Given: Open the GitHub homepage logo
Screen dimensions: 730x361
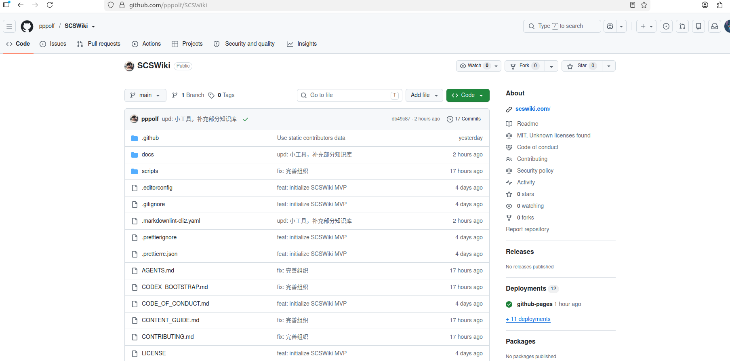Looking at the screenshot, I should click(27, 26).
